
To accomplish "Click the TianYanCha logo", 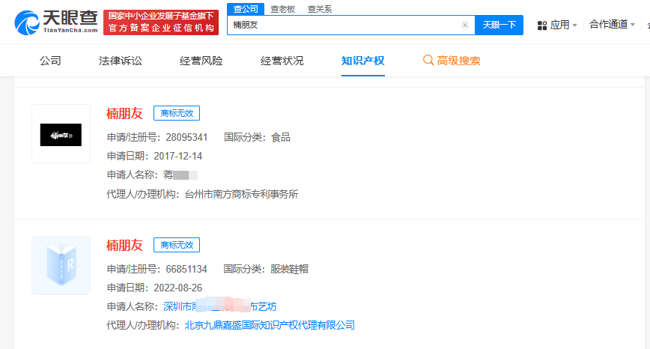I will tap(56, 22).
